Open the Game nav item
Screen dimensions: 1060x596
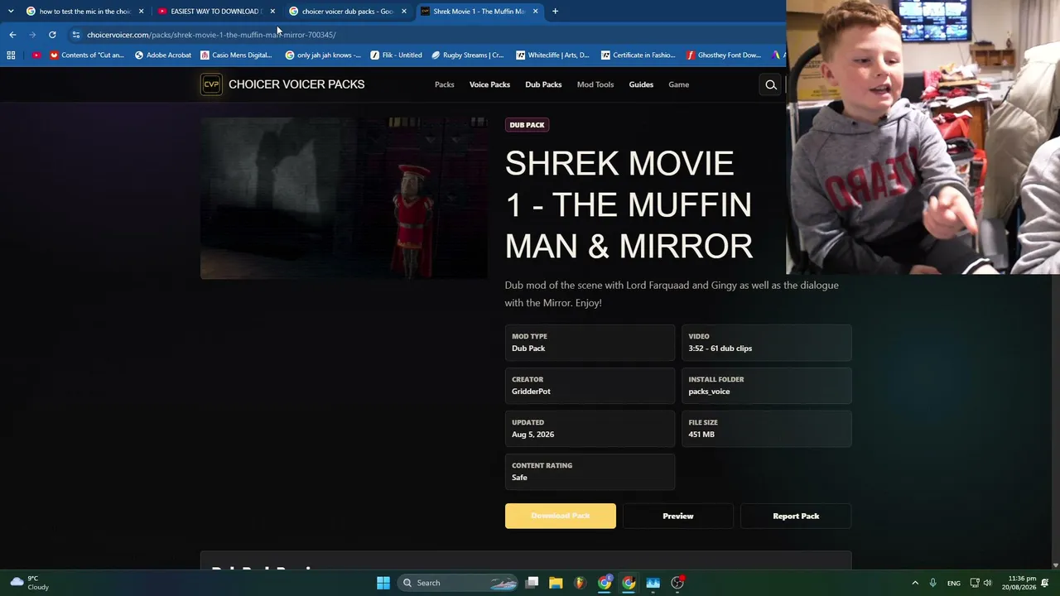[x=679, y=84]
